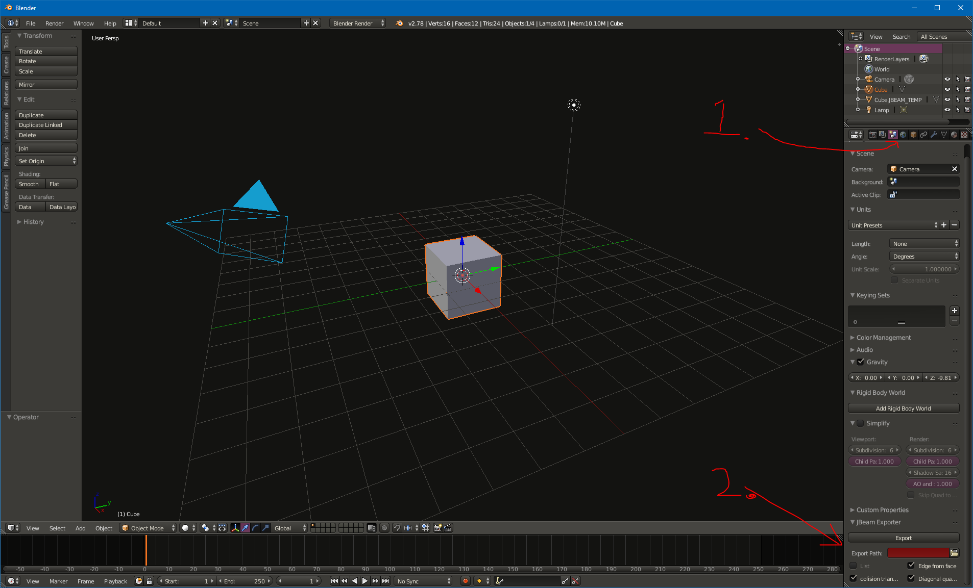Open the Material sphere tab
This screenshot has height=588, width=973.
pos(954,135)
